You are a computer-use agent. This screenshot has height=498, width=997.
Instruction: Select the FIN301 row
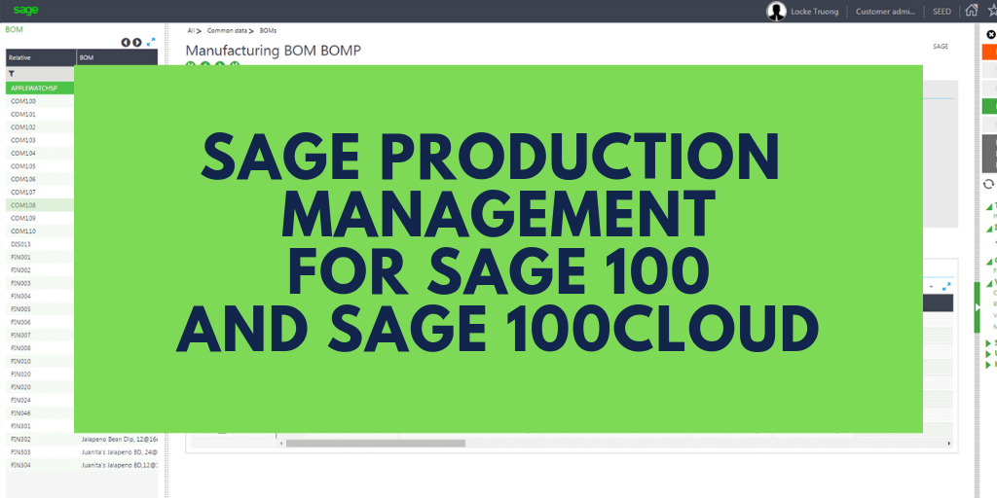coord(41,426)
